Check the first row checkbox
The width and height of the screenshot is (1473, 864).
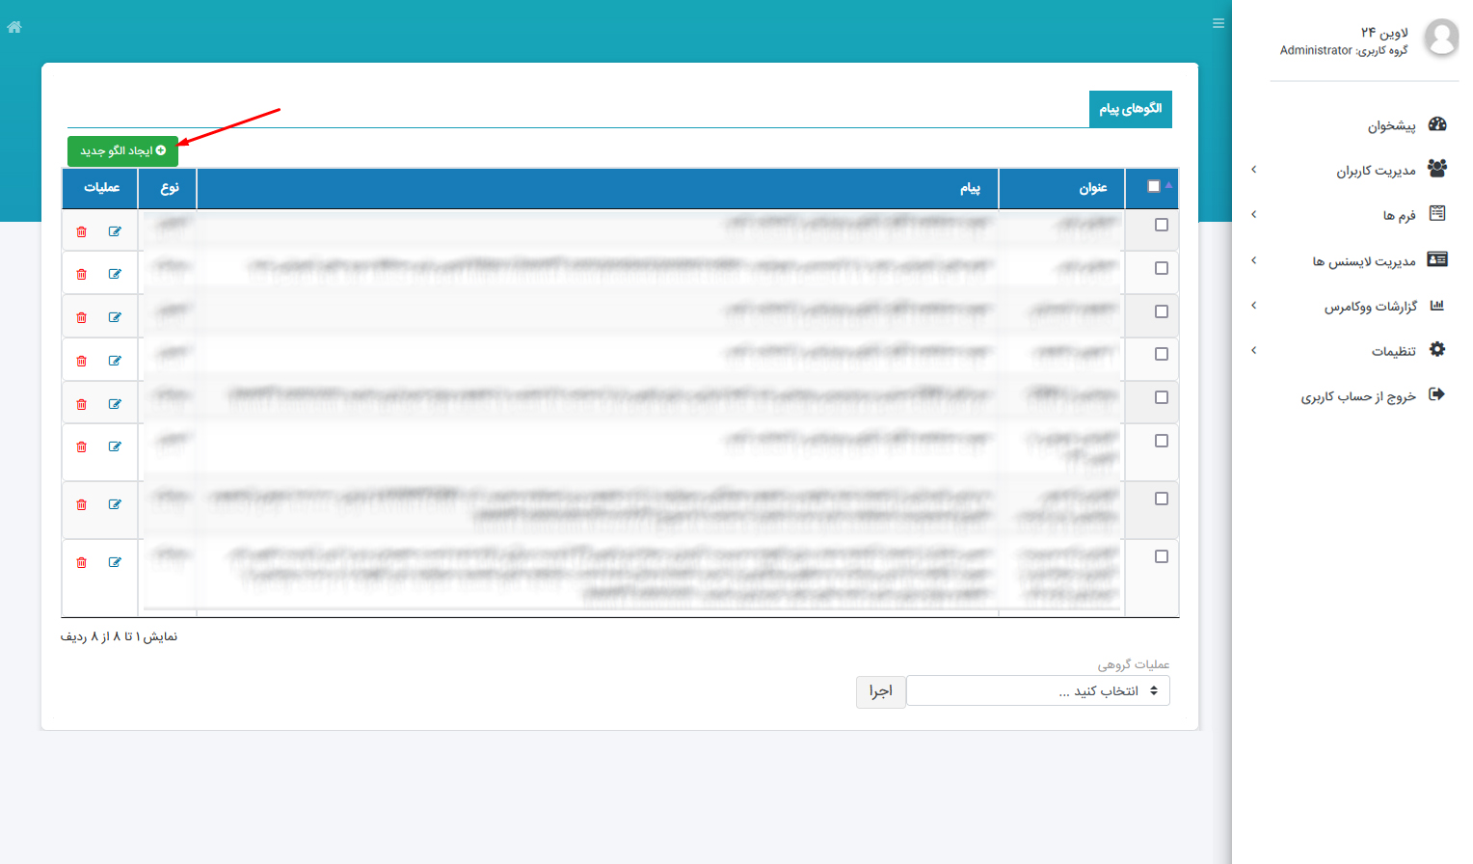[1162, 225]
